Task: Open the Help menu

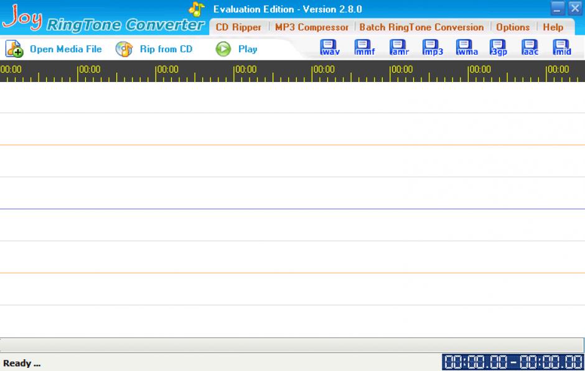Action: point(553,27)
